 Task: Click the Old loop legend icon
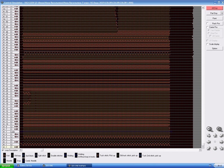(12, 155)
